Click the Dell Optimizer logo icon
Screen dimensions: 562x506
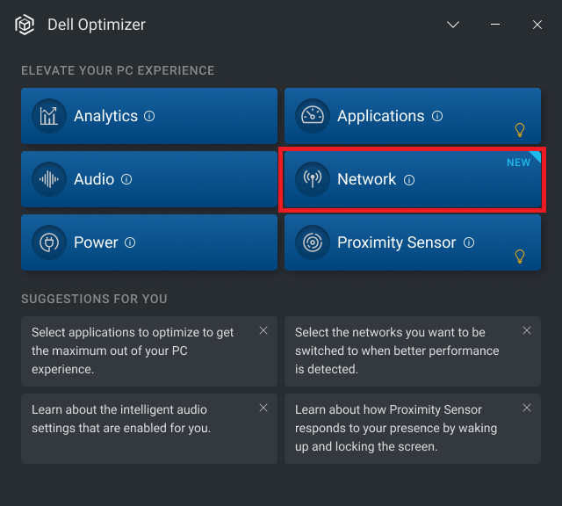click(25, 25)
